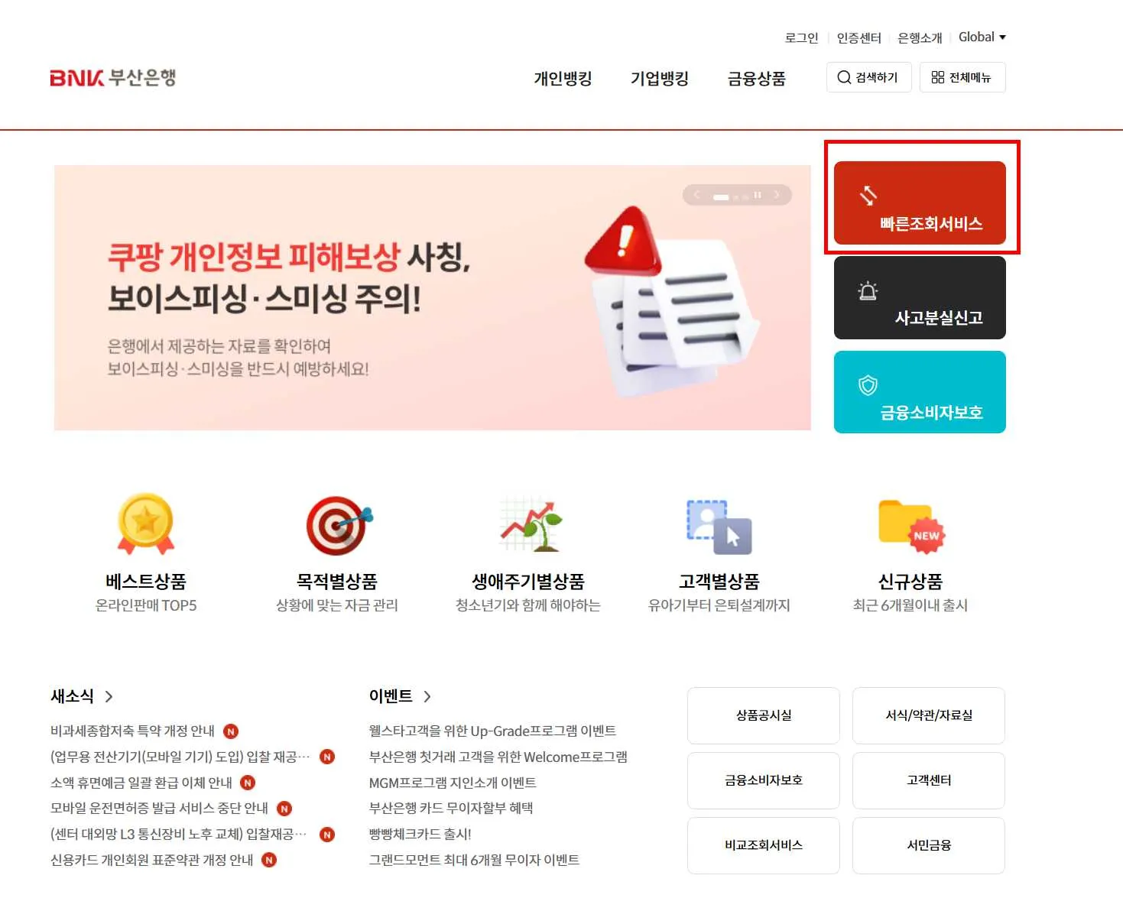Click 신규상품 title text
Image resolution: width=1123 pixels, height=924 pixels.
pos(910,582)
